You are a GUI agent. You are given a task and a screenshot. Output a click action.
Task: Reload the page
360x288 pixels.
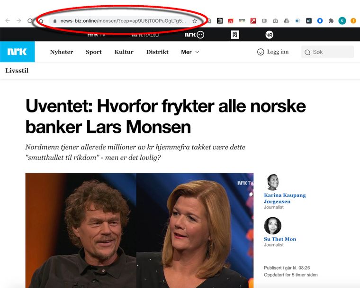pos(30,21)
